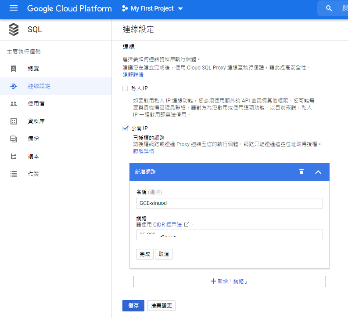348x318 pixels.
Task: Click the 備份 backup icon
Action: [14, 139]
